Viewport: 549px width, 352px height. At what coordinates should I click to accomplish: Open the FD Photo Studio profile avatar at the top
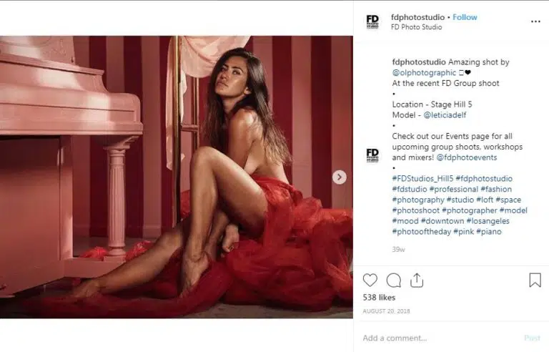pyautogui.click(x=372, y=21)
